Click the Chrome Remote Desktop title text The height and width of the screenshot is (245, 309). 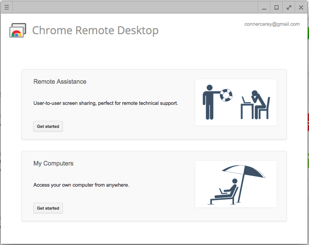tap(95, 30)
